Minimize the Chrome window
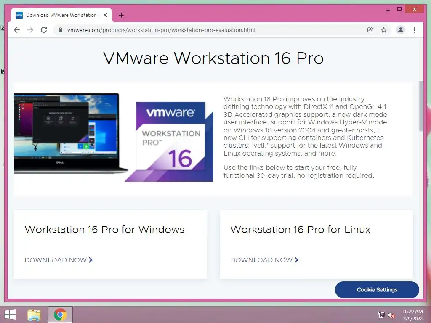 coord(388,9)
